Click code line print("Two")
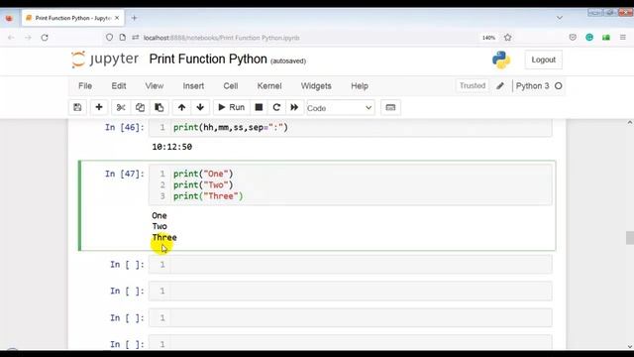The image size is (634, 357). pos(203,185)
